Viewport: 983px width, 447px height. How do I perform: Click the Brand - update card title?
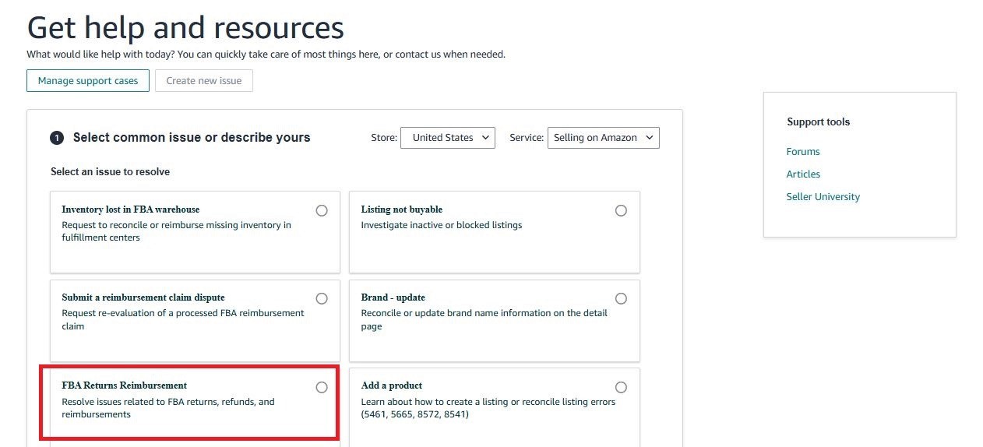coord(393,297)
